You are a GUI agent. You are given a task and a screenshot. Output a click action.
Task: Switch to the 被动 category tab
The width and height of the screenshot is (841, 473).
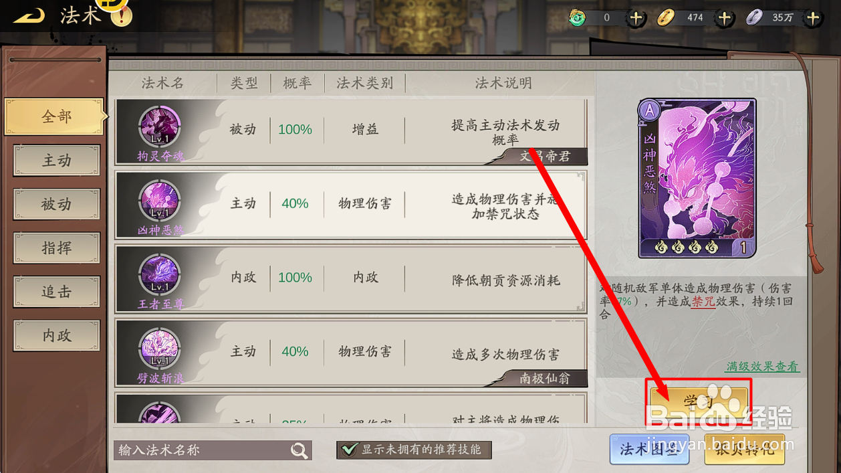click(57, 204)
